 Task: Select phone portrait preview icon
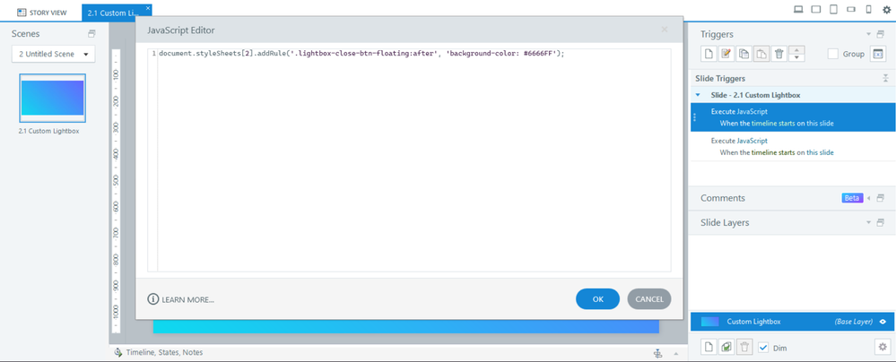868,9
